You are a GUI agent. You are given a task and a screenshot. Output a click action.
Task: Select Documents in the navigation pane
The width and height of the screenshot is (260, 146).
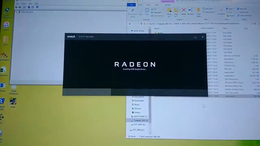click(138, 97)
